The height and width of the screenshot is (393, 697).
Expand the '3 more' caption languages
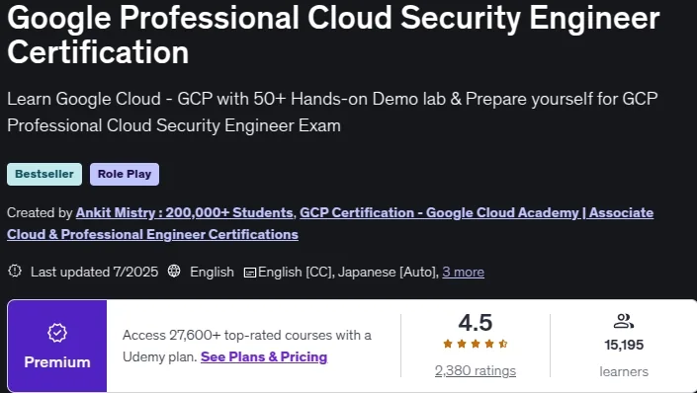pos(464,272)
